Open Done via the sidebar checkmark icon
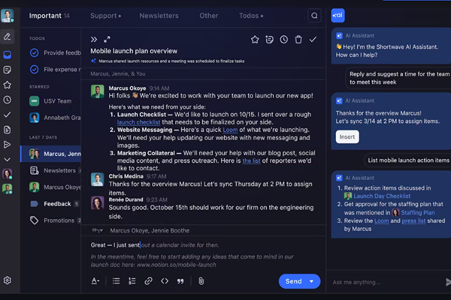The height and width of the screenshot is (300, 451). (8, 115)
